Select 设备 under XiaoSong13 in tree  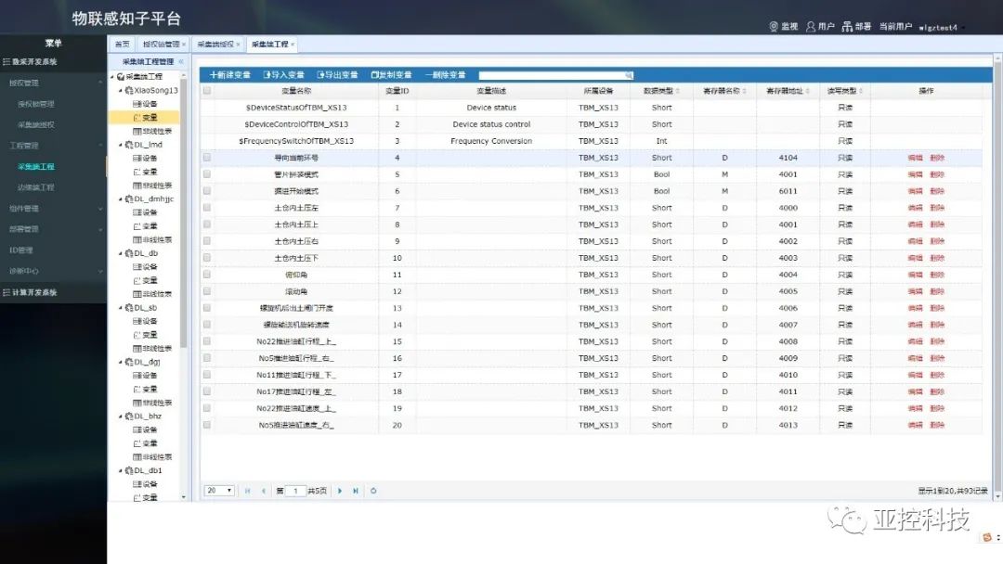point(145,104)
